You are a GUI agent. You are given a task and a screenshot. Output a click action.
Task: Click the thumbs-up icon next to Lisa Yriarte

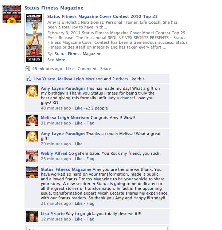pos(29,78)
